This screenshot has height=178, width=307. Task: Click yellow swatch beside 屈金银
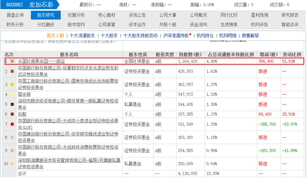coord(12,95)
